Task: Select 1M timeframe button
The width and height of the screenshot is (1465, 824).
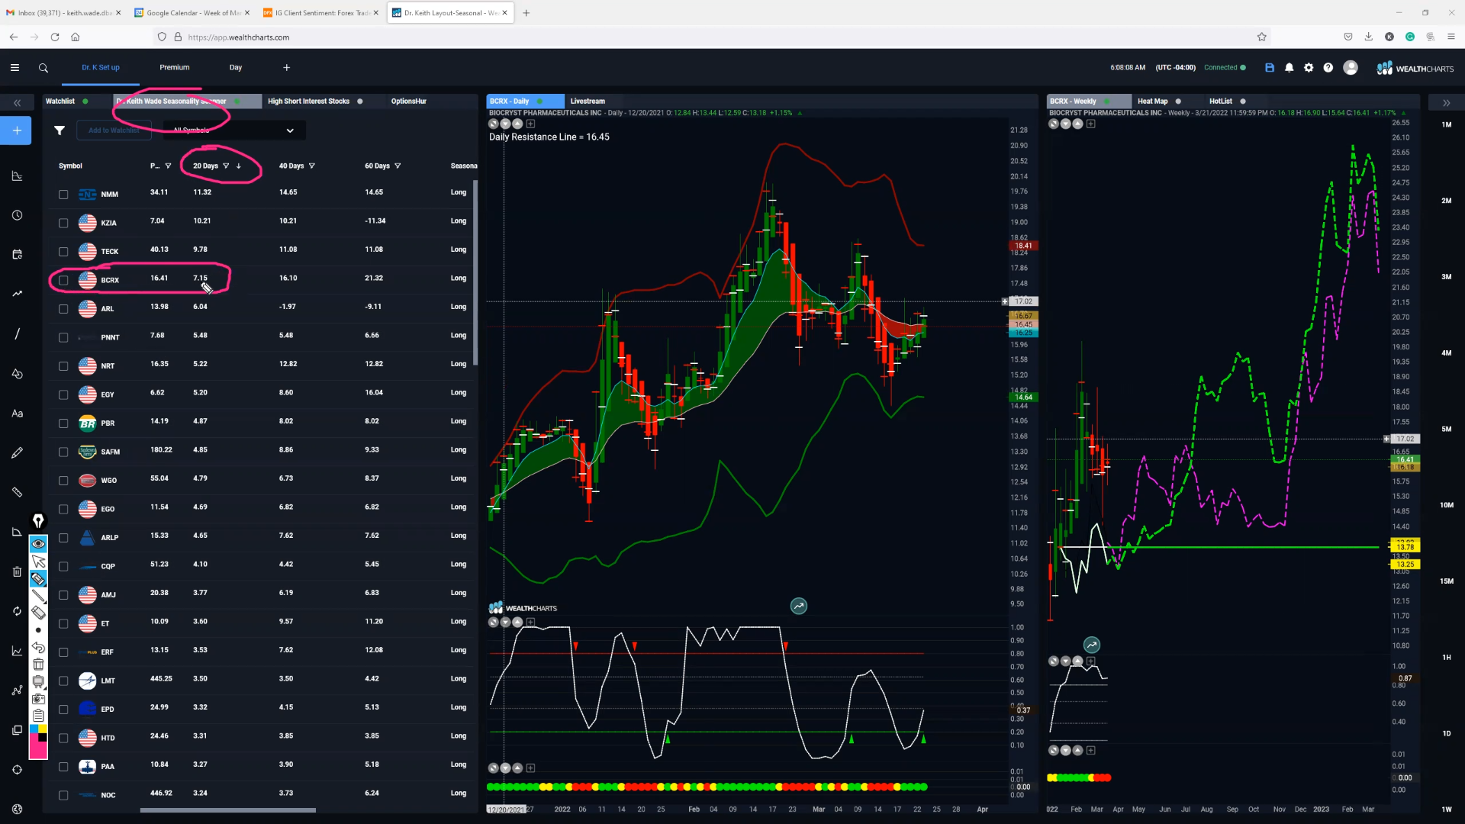Action: [1447, 124]
